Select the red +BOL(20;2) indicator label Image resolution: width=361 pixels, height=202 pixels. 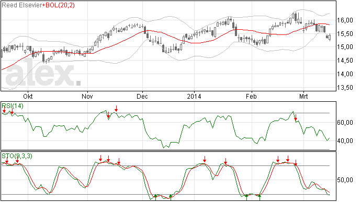[x=59, y=5]
